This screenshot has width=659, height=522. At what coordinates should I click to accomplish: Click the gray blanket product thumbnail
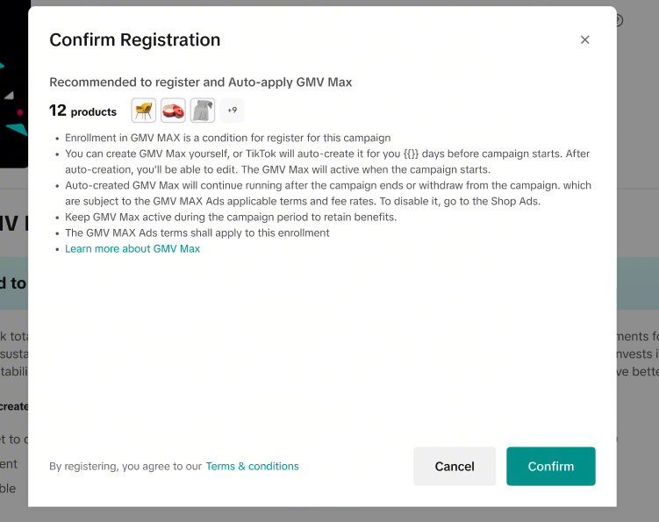(x=203, y=111)
